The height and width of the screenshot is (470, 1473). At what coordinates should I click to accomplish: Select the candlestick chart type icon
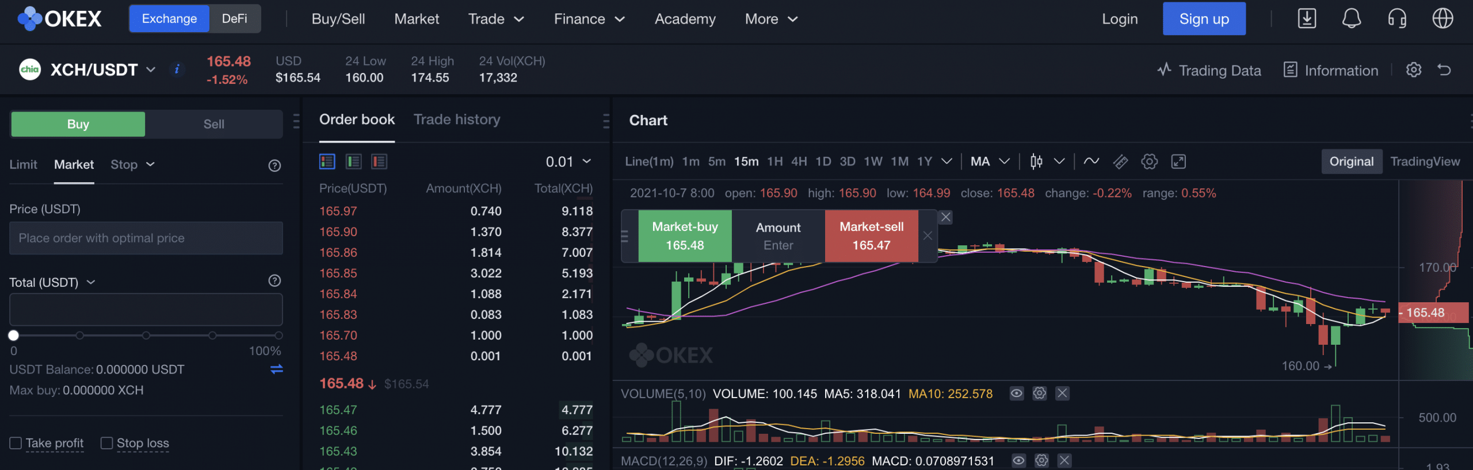tap(1036, 161)
